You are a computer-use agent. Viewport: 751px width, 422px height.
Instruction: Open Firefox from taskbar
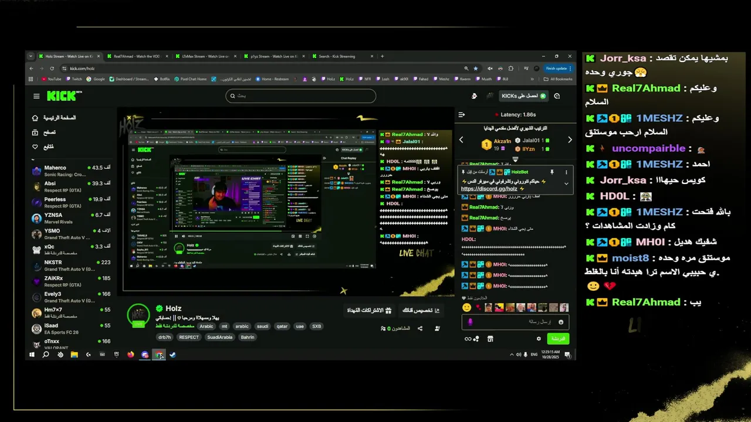pos(130,355)
